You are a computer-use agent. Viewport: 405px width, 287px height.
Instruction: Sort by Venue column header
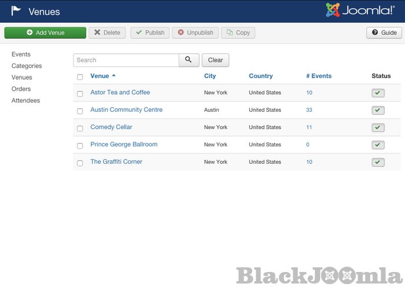[x=100, y=76]
